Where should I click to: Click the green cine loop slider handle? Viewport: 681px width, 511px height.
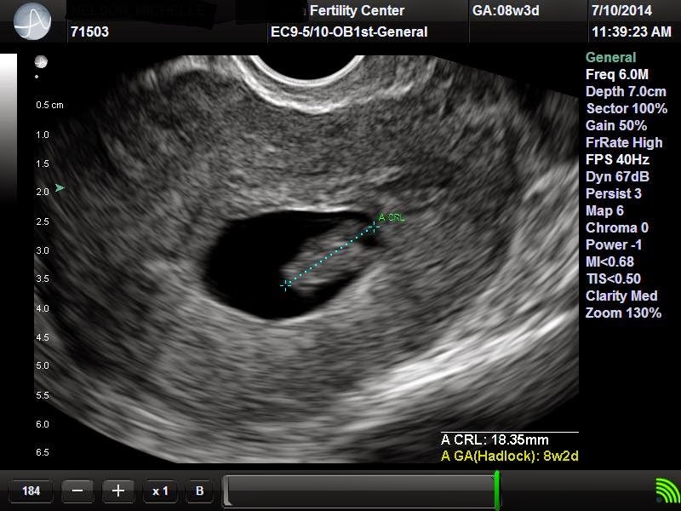497,491
